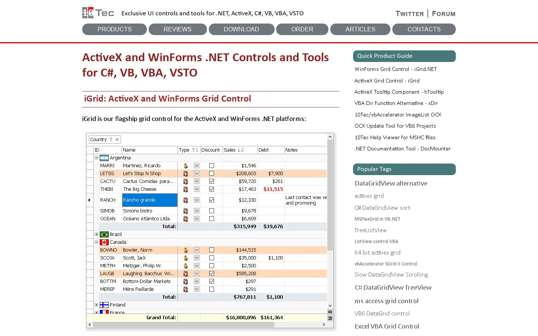Click the DataGridView alternative tag

tap(391, 183)
